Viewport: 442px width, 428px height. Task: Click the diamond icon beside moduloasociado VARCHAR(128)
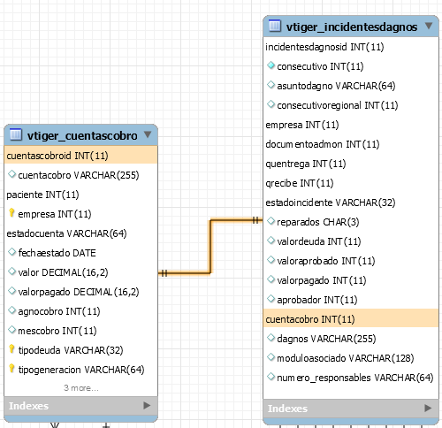click(x=271, y=357)
